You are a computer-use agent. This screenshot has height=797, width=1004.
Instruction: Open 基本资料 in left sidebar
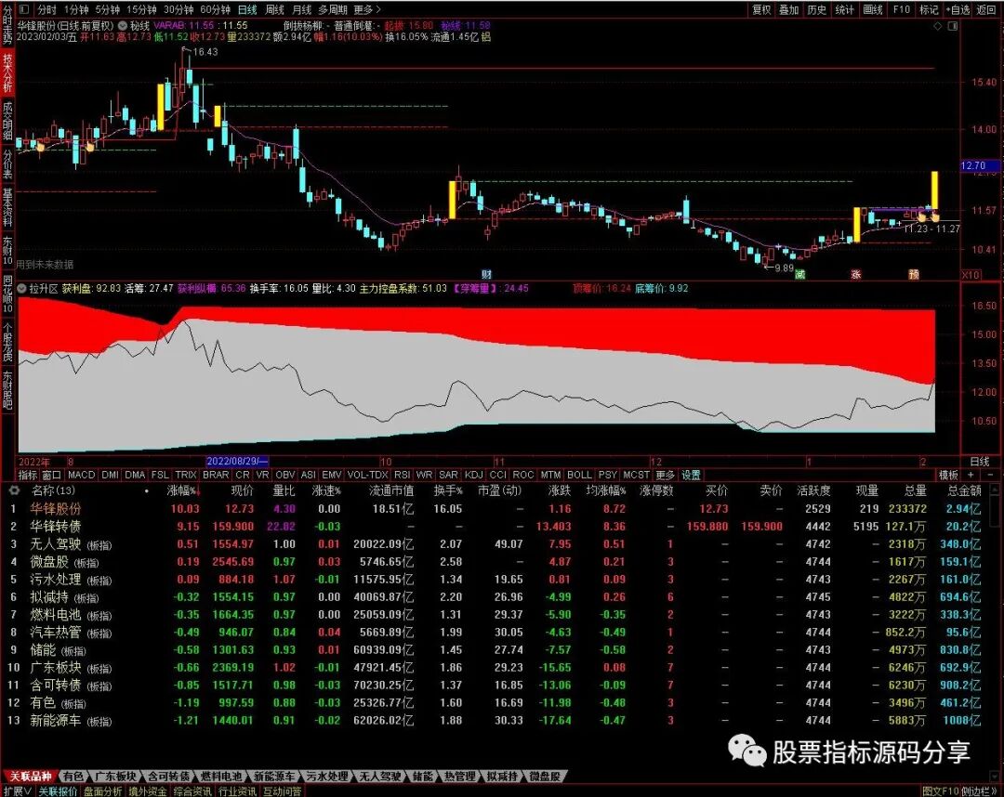pos(7,207)
